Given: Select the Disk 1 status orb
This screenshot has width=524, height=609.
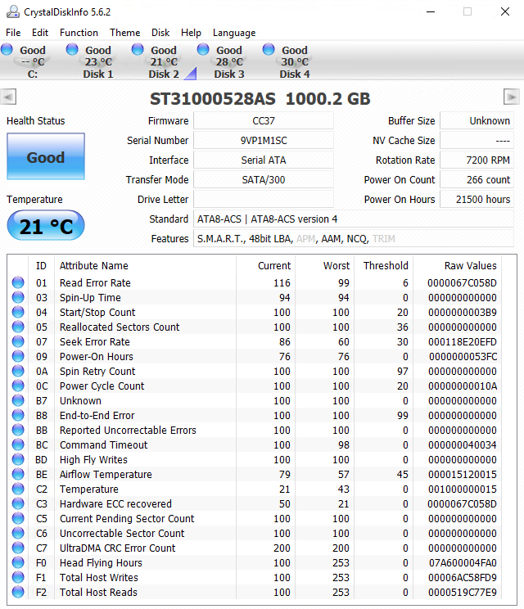Looking at the screenshot, I should [73, 50].
